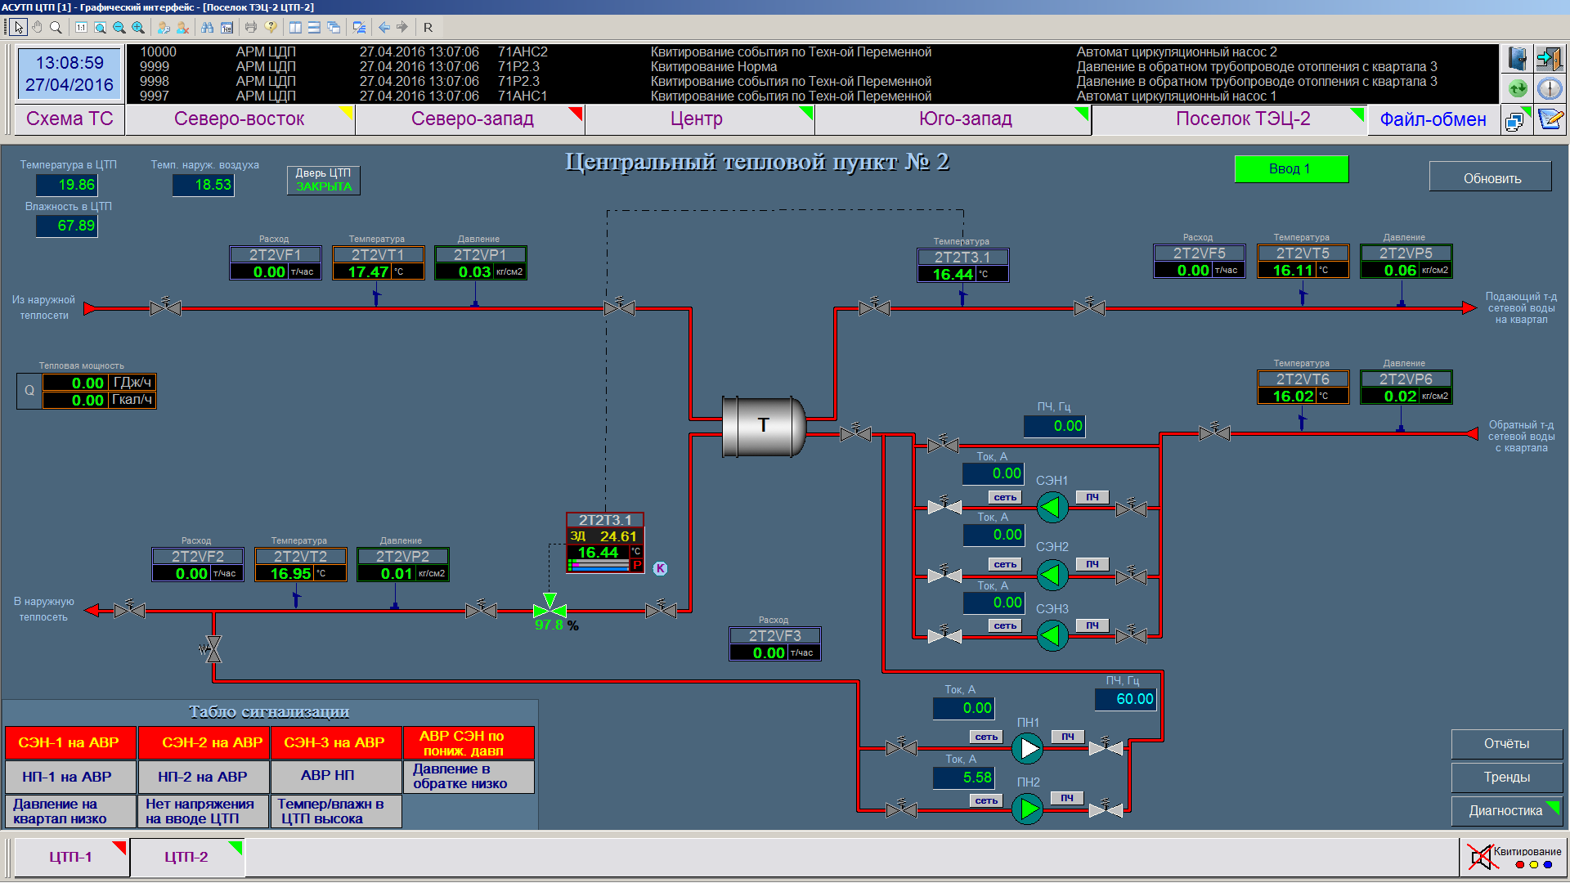Click the green Ввод 1 indicator
Image resolution: width=1570 pixels, height=883 pixels.
(x=1290, y=168)
